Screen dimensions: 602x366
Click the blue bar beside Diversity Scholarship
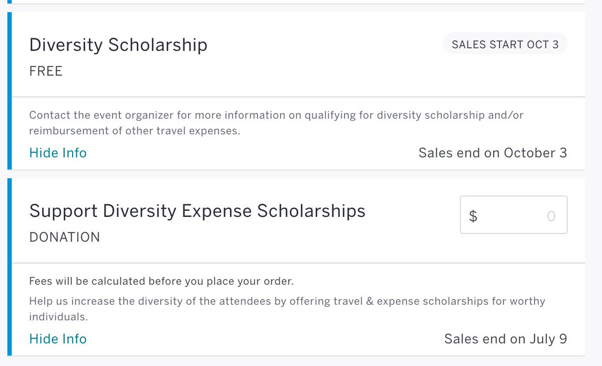(10, 90)
